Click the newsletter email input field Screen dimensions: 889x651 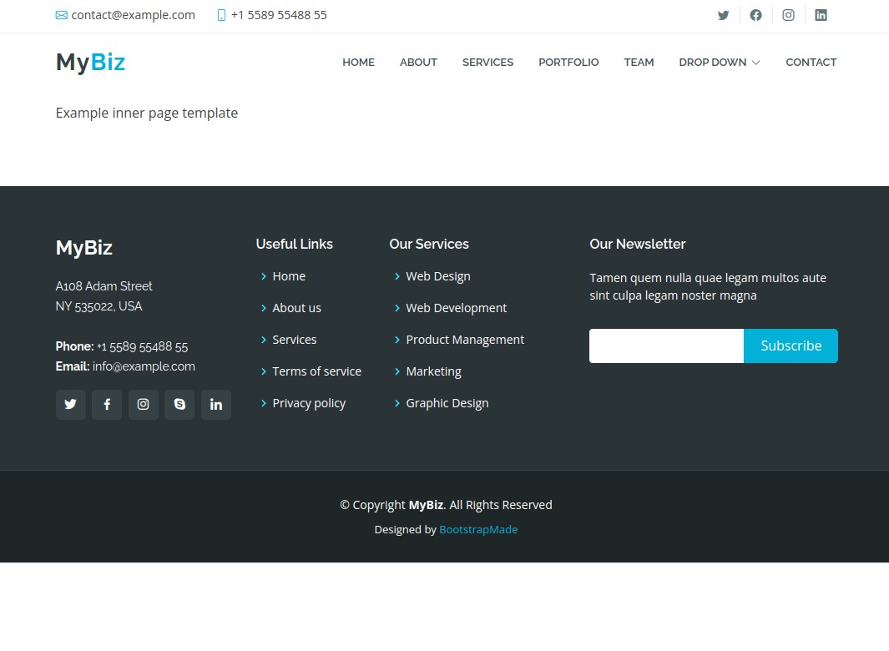point(666,346)
